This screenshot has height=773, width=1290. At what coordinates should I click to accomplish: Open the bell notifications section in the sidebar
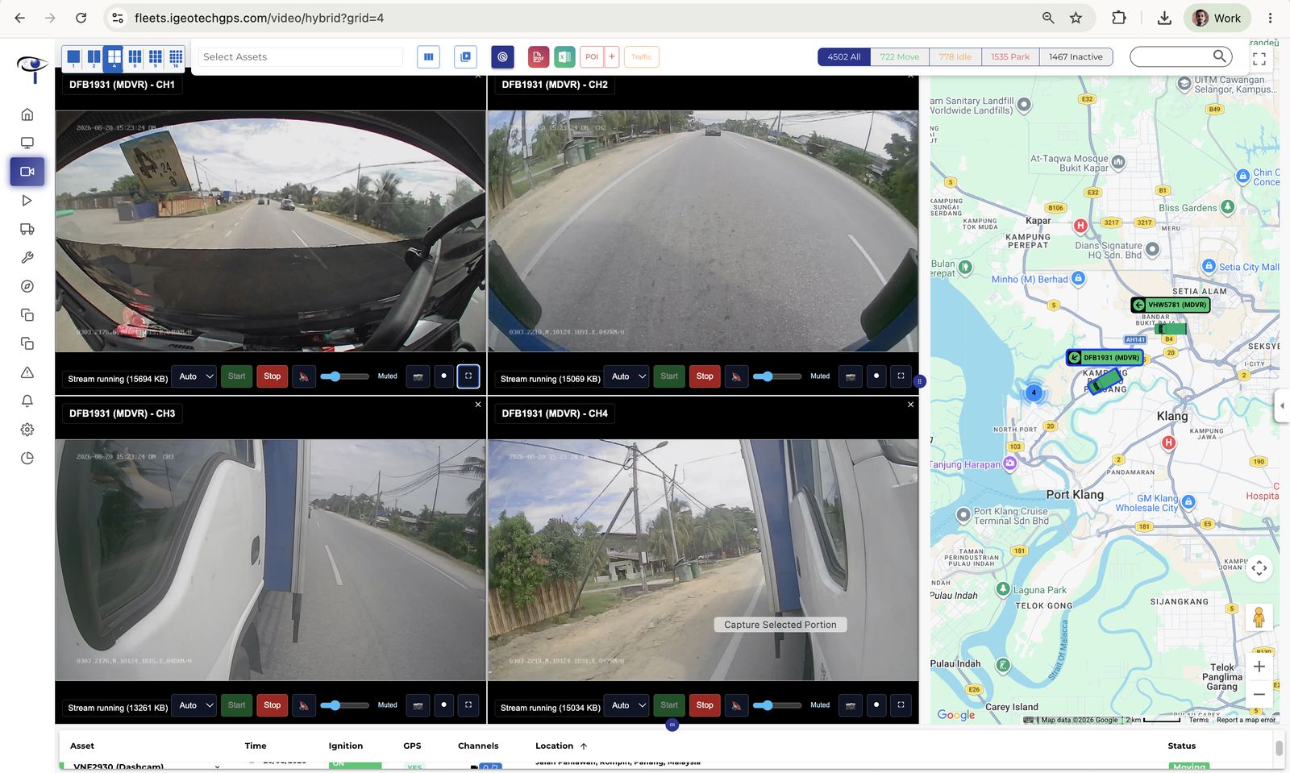(27, 401)
